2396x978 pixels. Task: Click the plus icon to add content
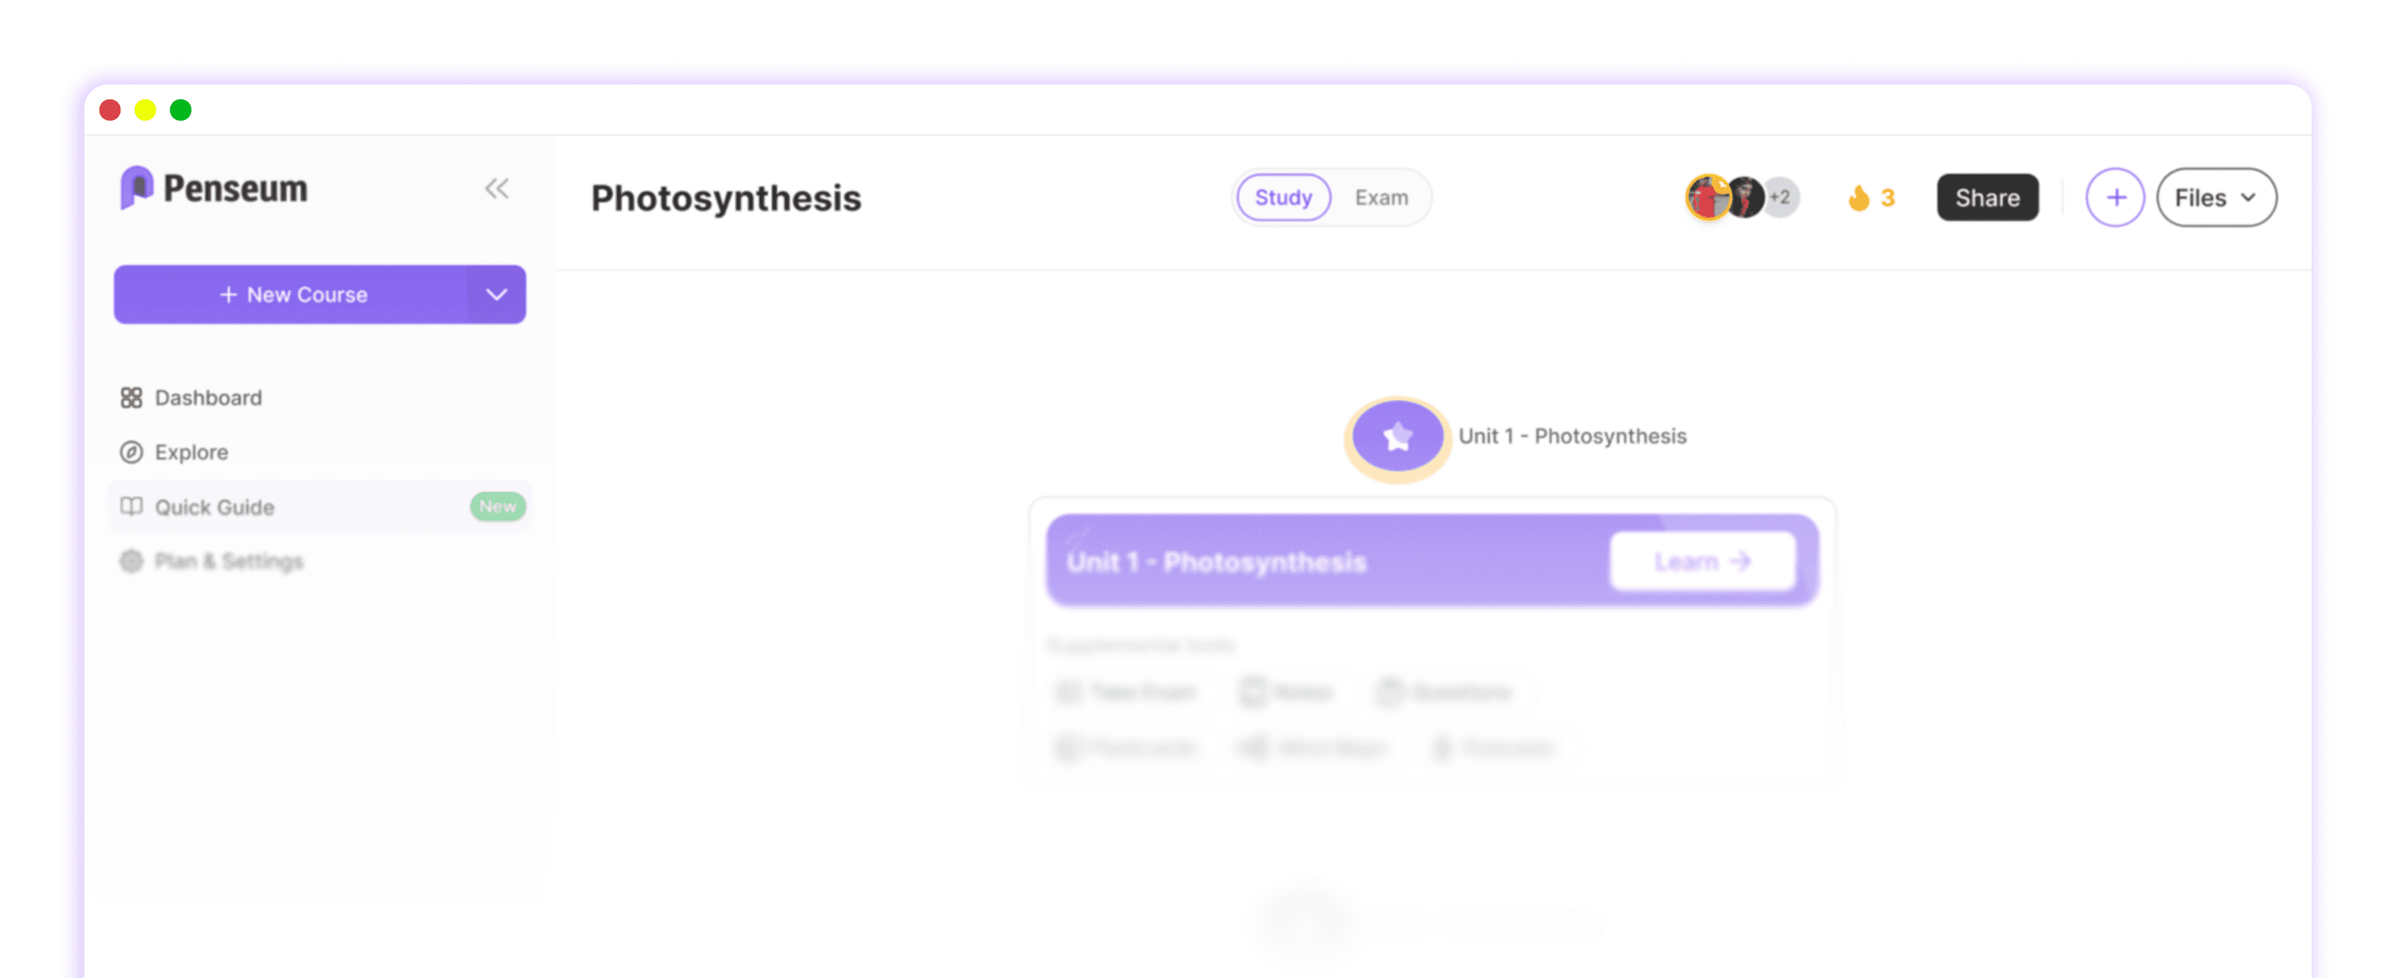[x=2116, y=197]
